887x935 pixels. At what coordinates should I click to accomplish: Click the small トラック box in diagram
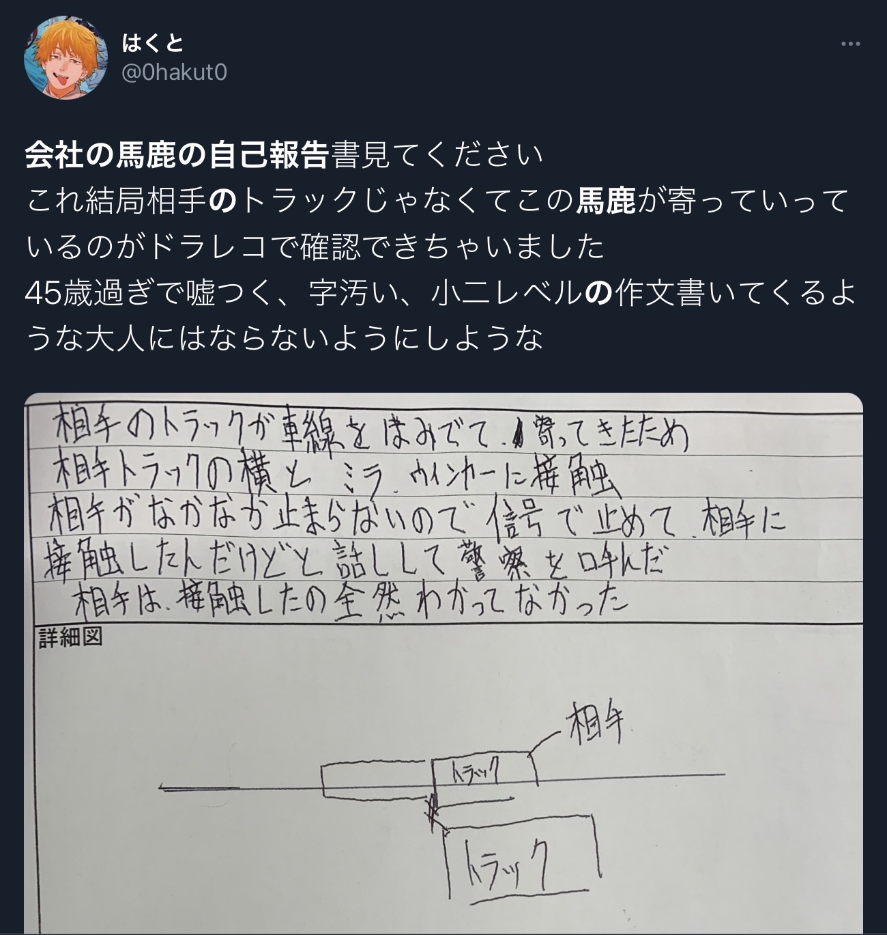(486, 772)
